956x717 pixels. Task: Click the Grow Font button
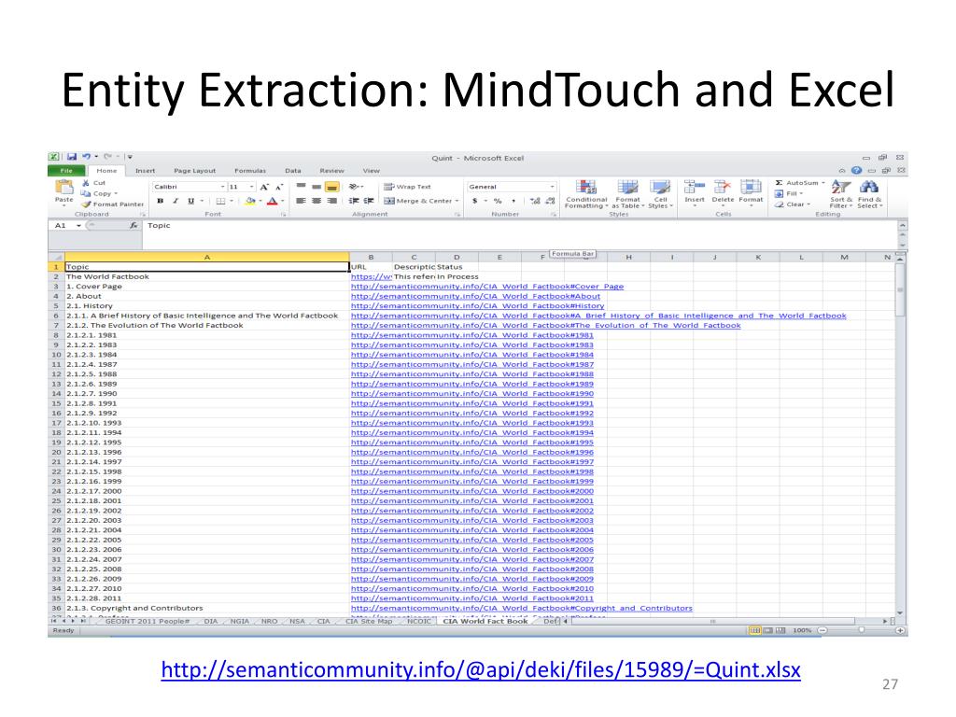point(264,187)
